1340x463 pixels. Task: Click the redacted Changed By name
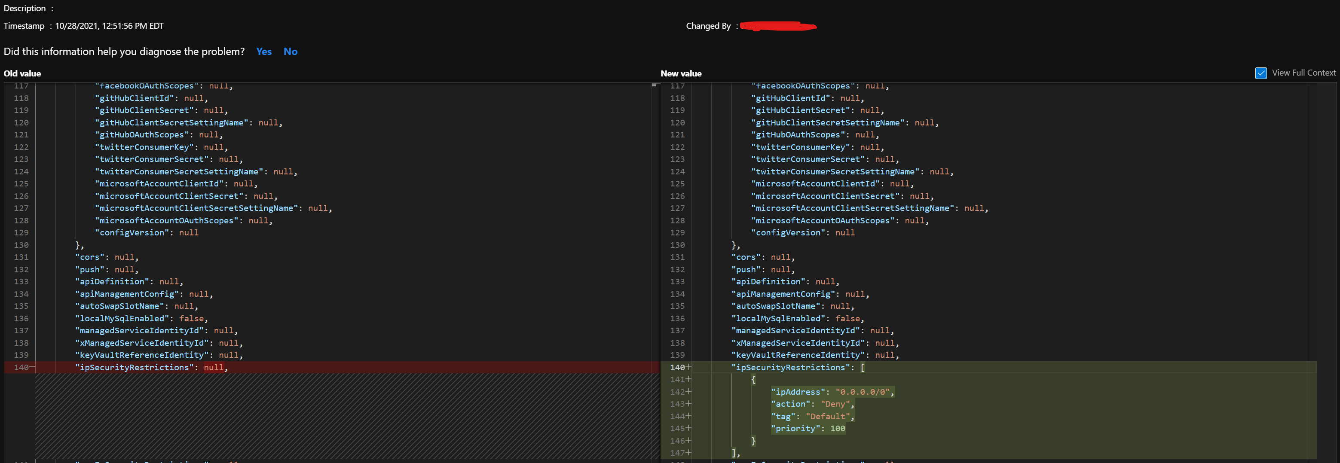(x=778, y=26)
